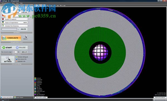Switch to Cluster Viewer tab

pyautogui.click(x=19, y=97)
